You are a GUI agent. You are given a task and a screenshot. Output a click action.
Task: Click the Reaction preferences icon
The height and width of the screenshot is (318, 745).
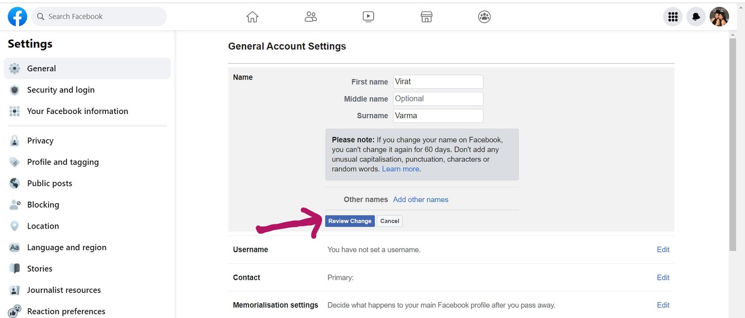click(14, 311)
